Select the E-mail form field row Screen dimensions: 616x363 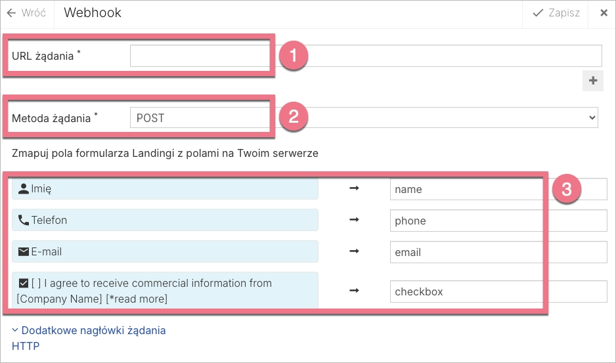click(165, 252)
